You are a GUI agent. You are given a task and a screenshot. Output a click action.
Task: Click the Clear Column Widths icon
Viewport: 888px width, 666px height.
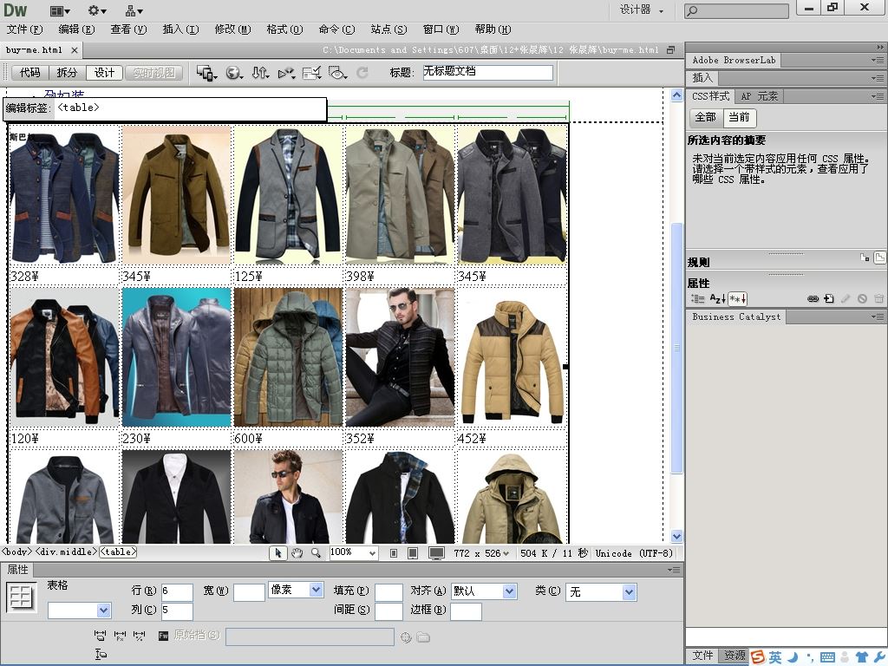(x=101, y=637)
